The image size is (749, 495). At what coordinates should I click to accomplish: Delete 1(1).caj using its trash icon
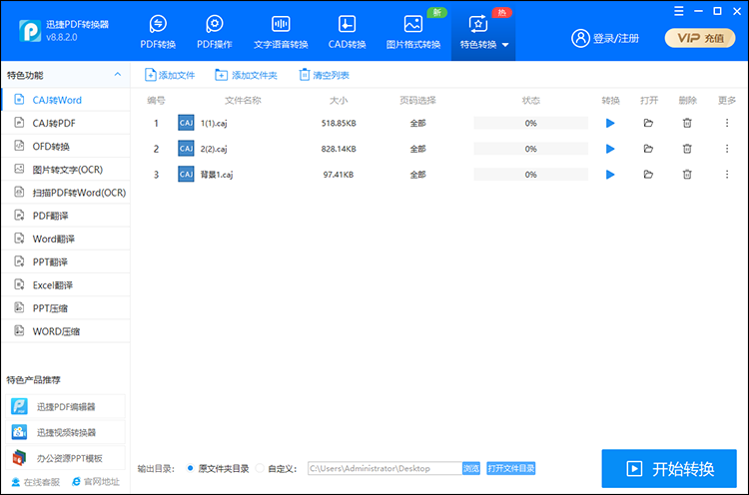pos(687,123)
